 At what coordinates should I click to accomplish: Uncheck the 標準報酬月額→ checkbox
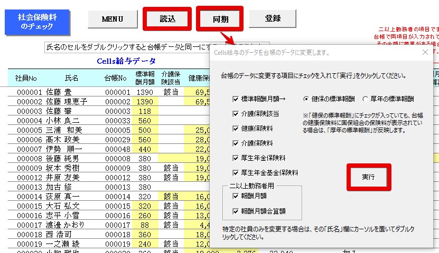tap(236, 99)
